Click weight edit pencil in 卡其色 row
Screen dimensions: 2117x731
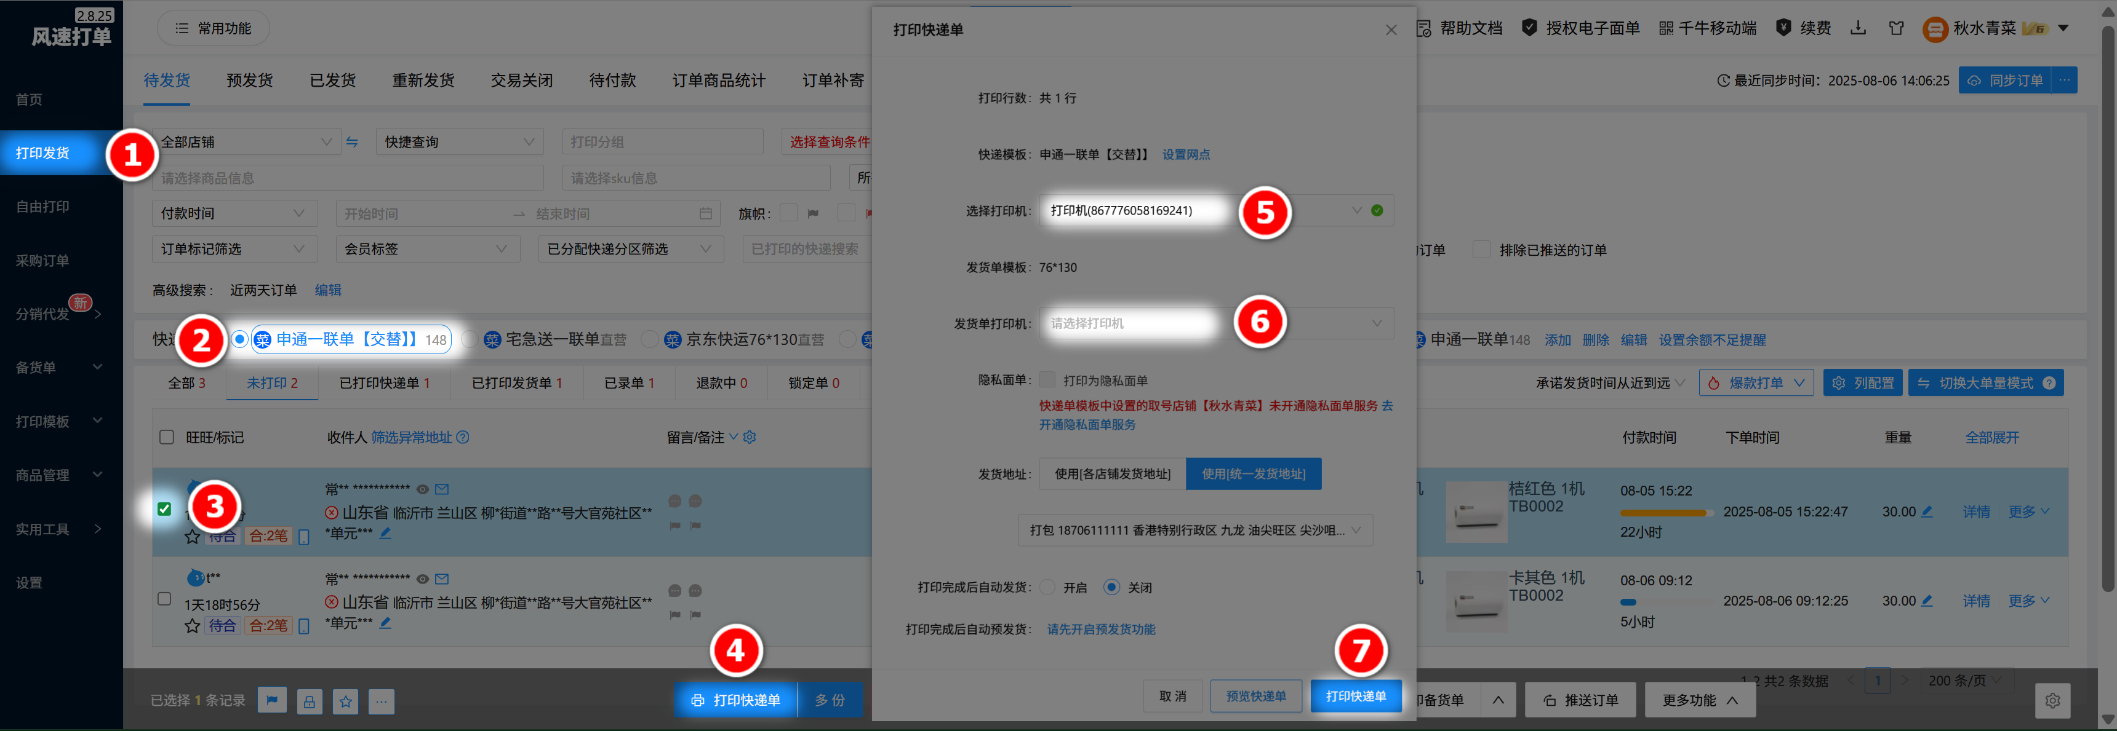[1926, 601]
